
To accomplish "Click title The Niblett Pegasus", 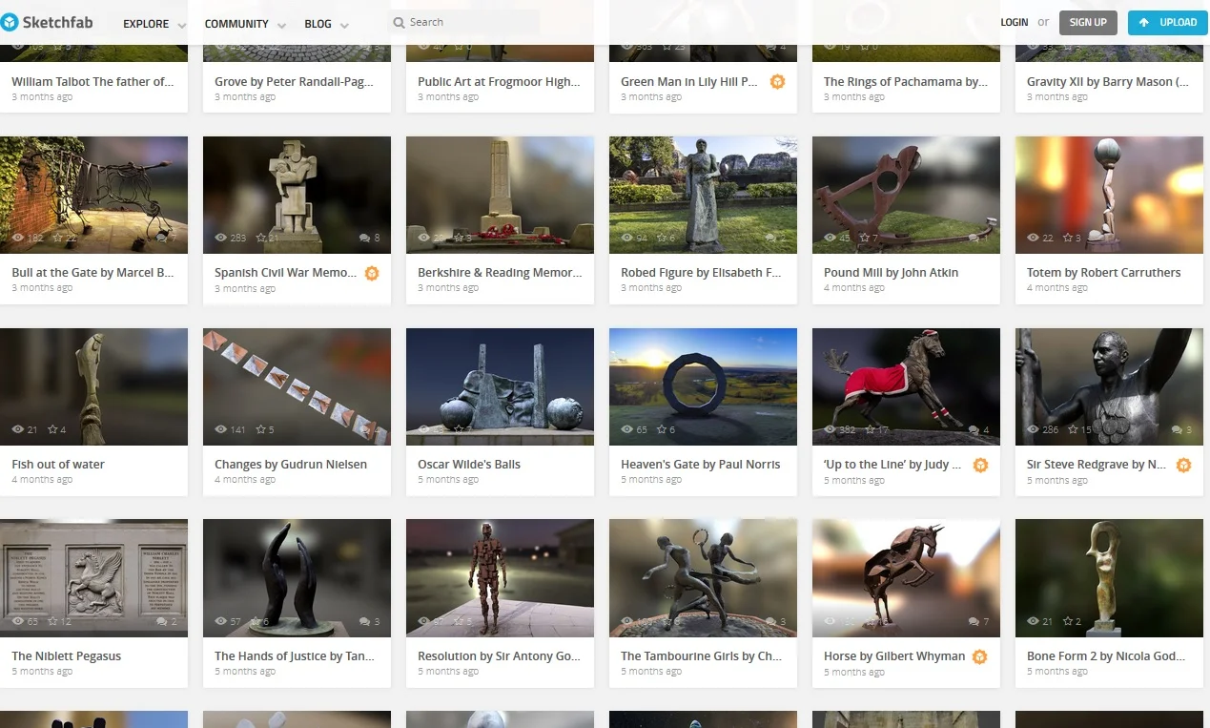I will coord(66,656).
